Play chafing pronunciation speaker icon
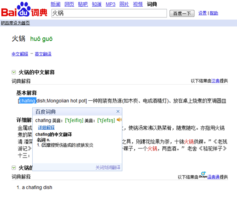 119,120
